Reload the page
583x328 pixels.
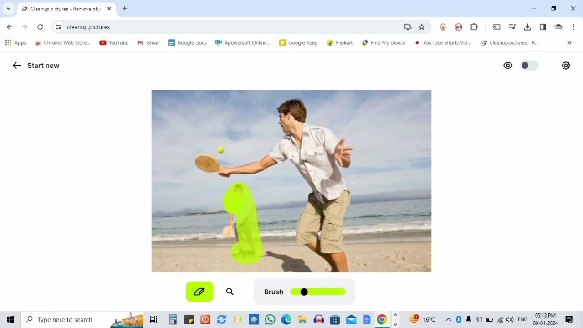[40, 27]
